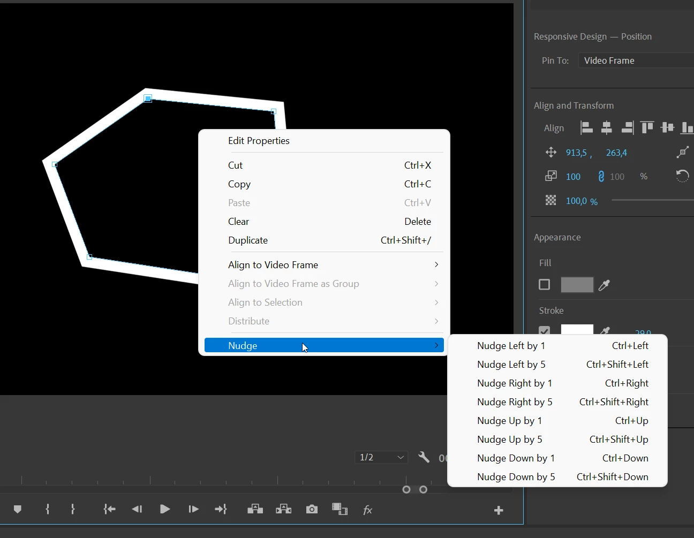Click the Align Left icon
The width and height of the screenshot is (694, 538).
[x=587, y=128]
